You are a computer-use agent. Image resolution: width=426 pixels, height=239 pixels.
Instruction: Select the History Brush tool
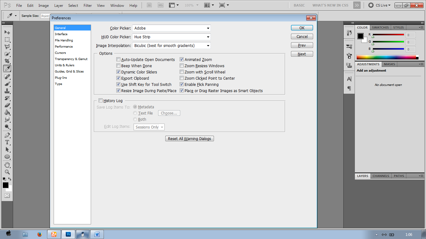click(x=7, y=98)
